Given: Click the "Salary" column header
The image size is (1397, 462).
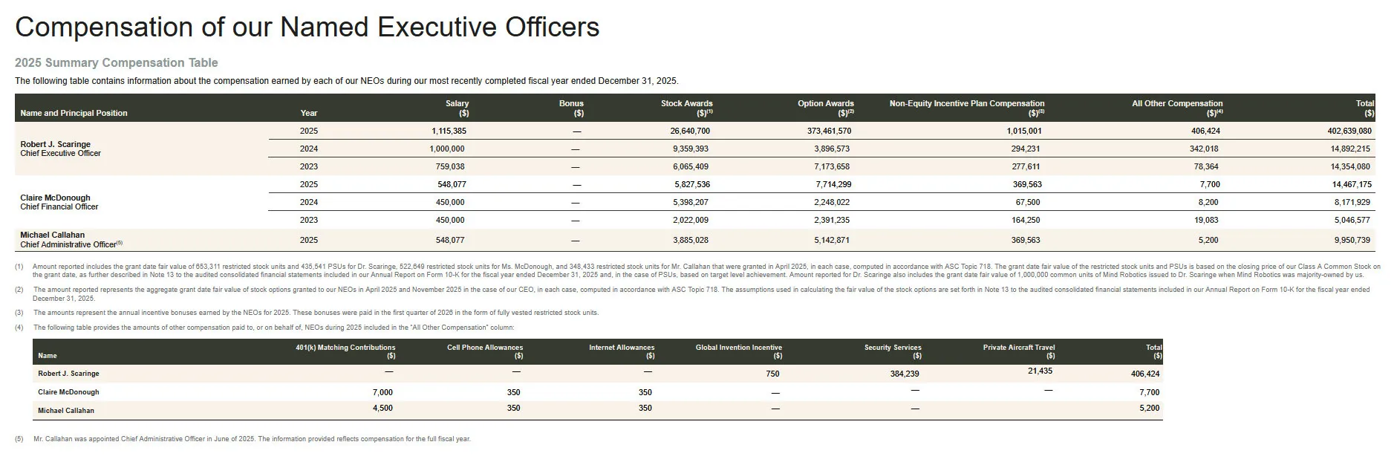Looking at the screenshot, I should point(457,104).
